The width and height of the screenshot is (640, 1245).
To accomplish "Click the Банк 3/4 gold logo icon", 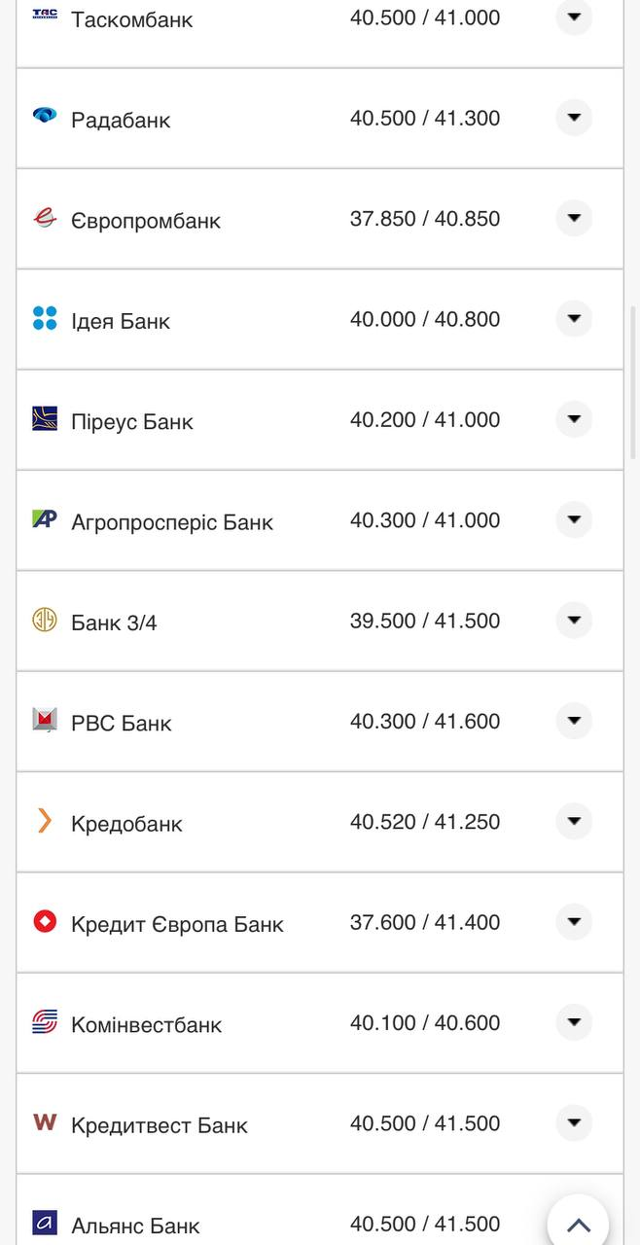I will click(x=45, y=620).
